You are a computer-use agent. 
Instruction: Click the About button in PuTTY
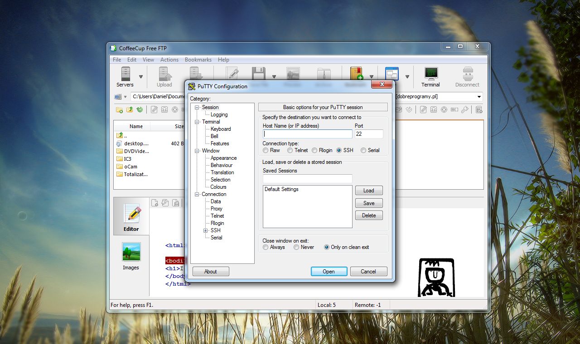211,272
